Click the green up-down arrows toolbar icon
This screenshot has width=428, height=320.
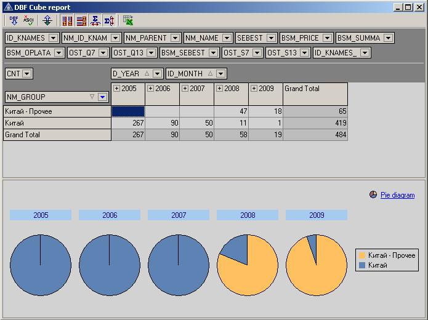click(x=47, y=20)
